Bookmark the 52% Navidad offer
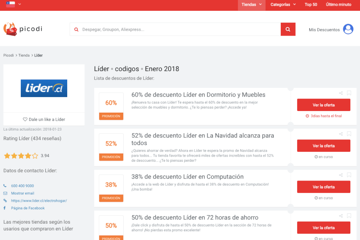Image resolution: width=360 pixels, height=240 pixels. point(349,134)
